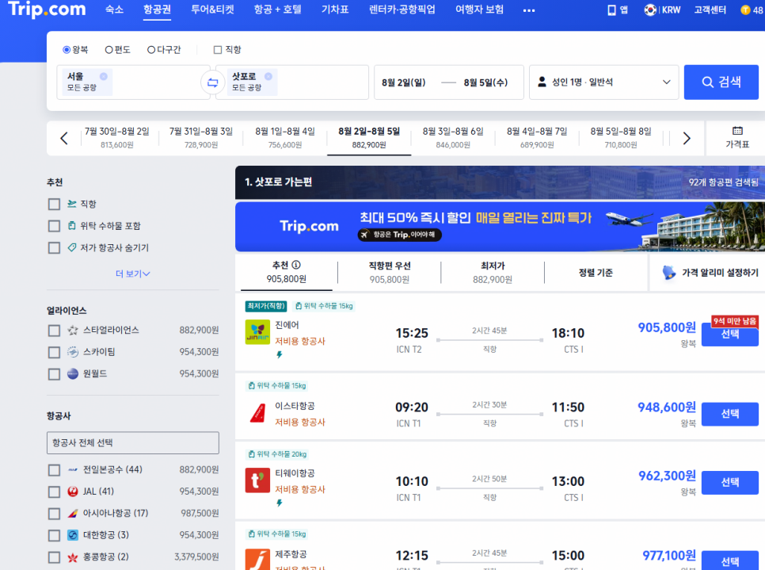
Task: Click lightning icon under 티웨이항공
Action: coord(279,503)
